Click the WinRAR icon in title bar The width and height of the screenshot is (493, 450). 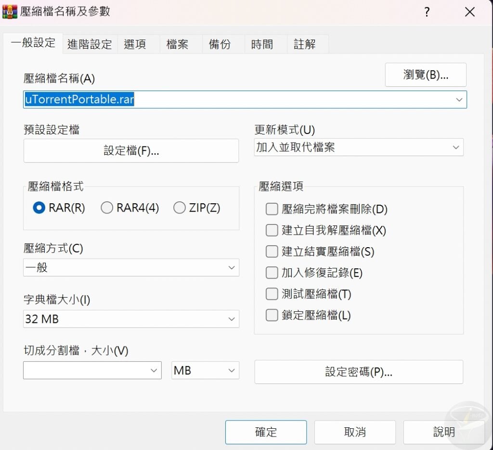pyautogui.click(x=10, y=12)
